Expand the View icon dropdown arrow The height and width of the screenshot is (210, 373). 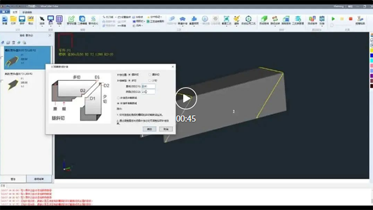click(x=59, y=26)
